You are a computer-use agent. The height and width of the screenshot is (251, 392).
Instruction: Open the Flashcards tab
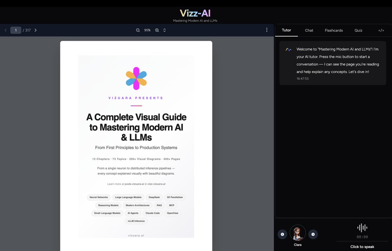click(x=333, y=30)
